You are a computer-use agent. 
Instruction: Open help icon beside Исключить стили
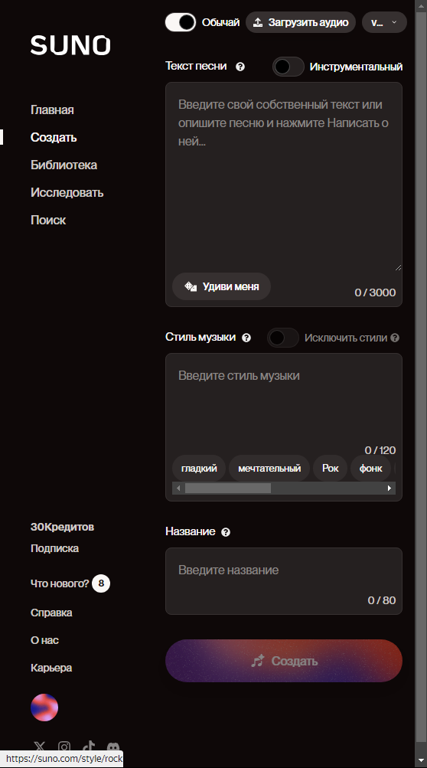pos(395,338)
